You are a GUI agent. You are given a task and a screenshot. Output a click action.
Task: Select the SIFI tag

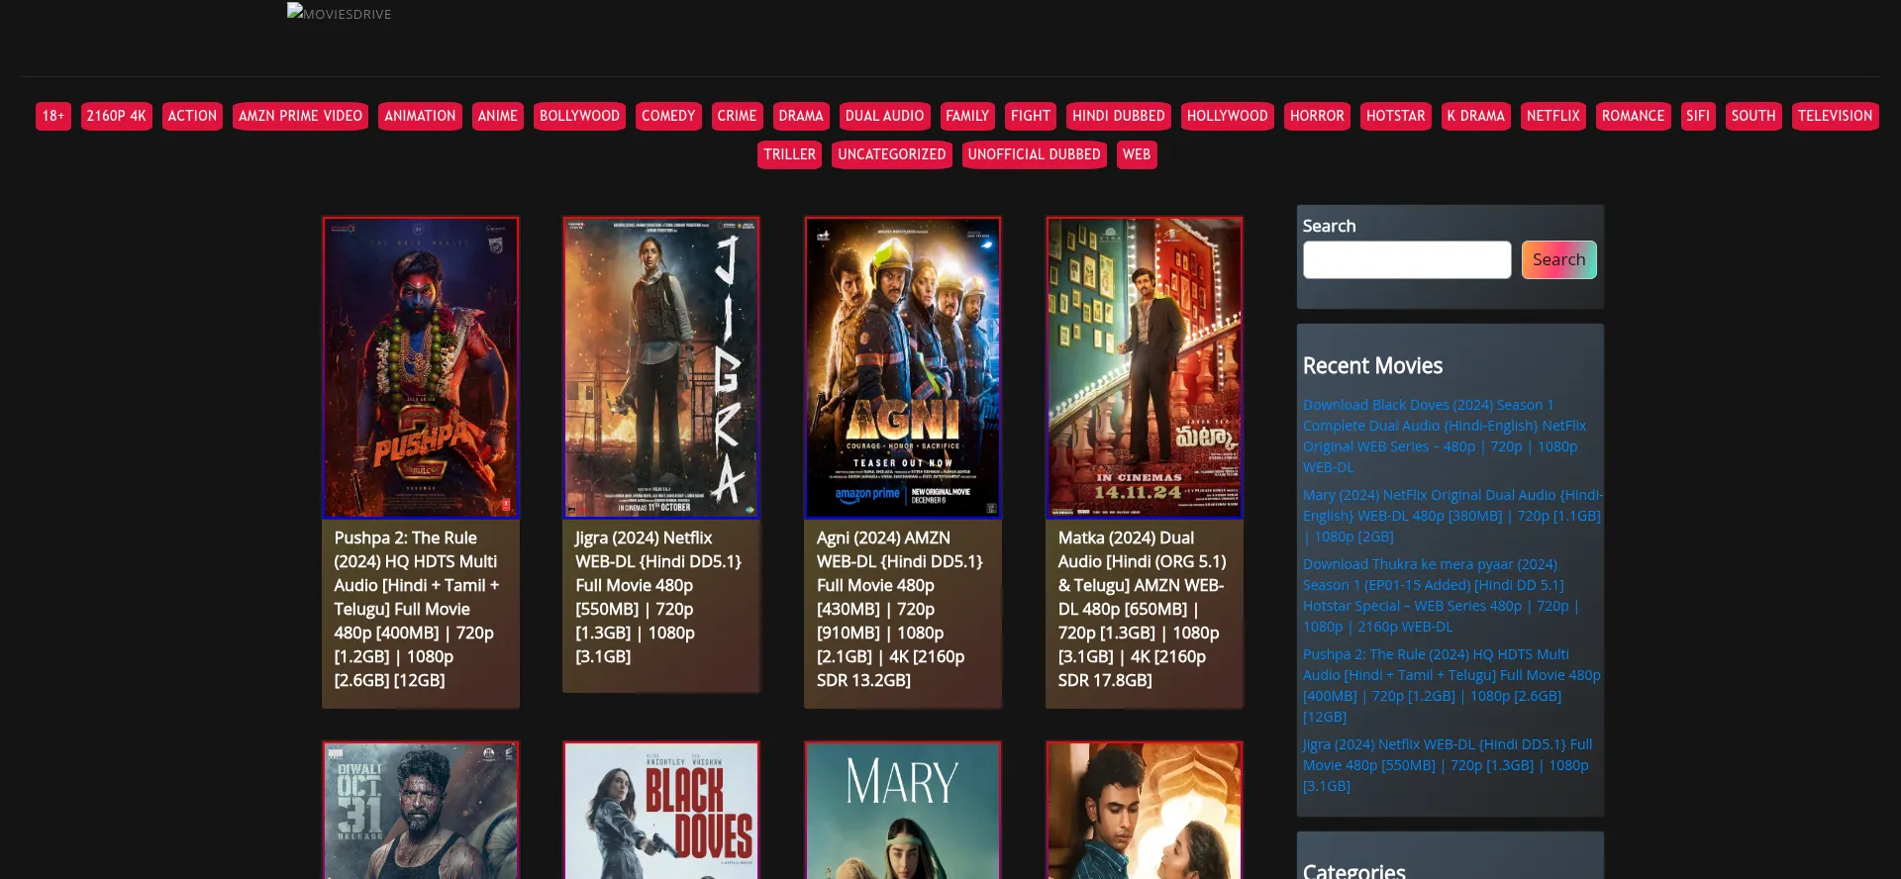[1698, 116]
